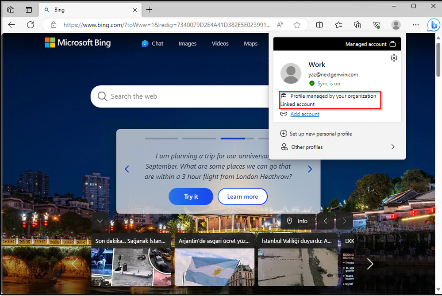Switch to Videos on Bing
This screenshot has width=442, height=296.
[x=220, y=44]
